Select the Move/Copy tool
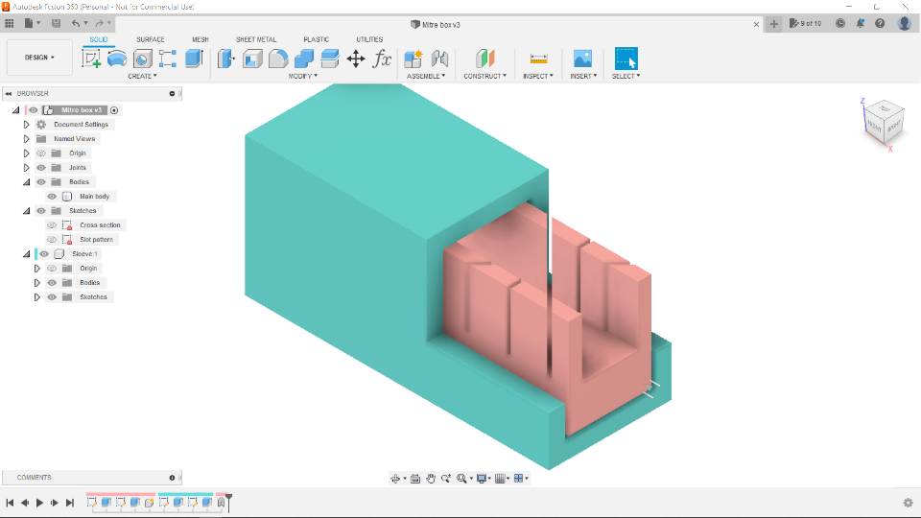The width and height of the screenshot is (921, 518). (x=356, y=59)
